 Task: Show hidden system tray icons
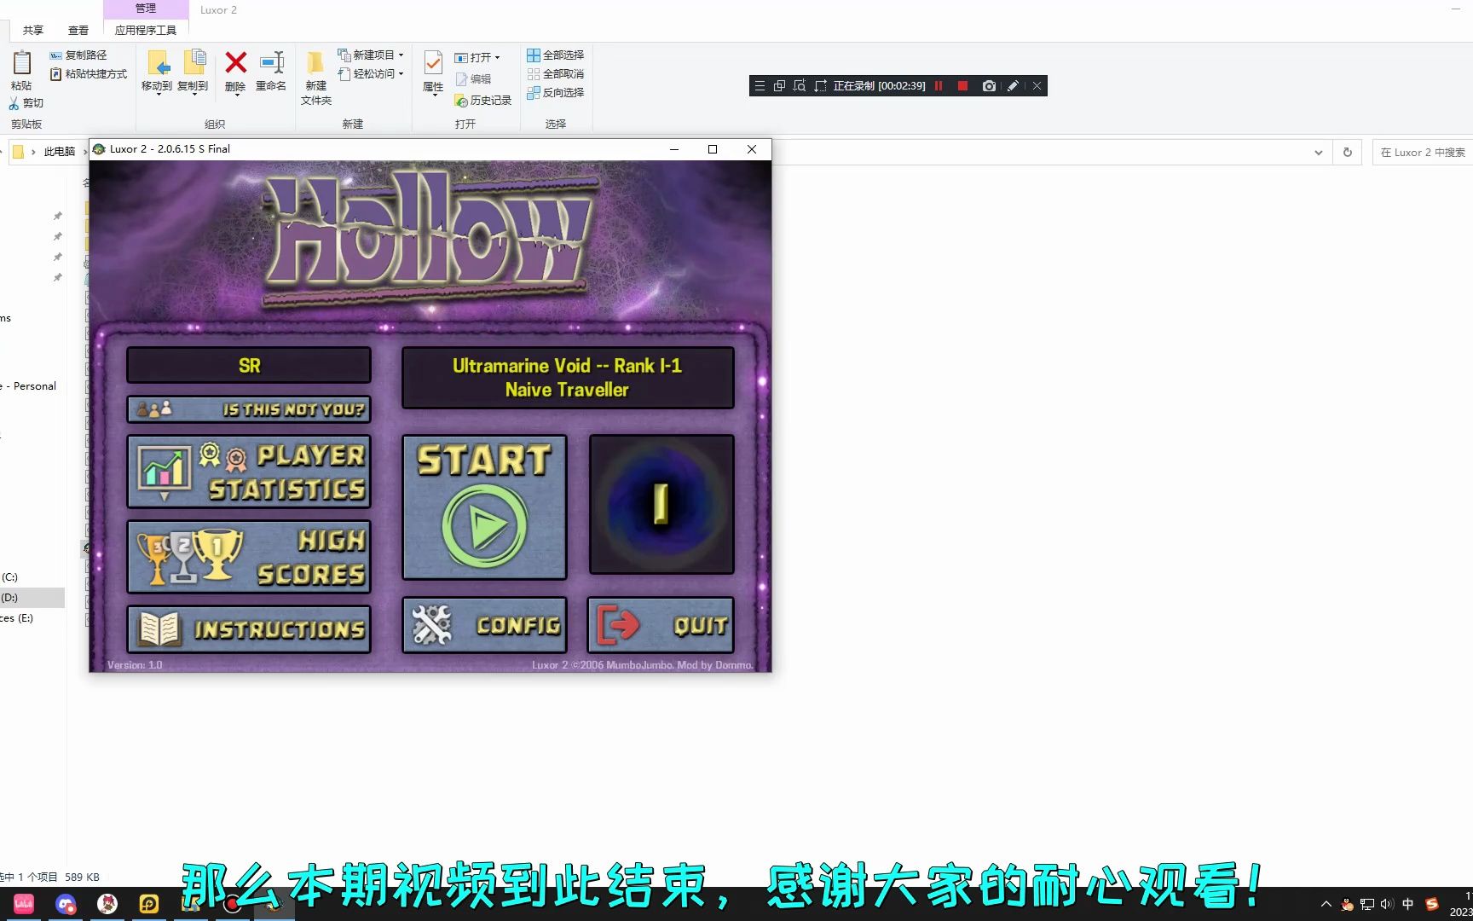click(1326, 904)
